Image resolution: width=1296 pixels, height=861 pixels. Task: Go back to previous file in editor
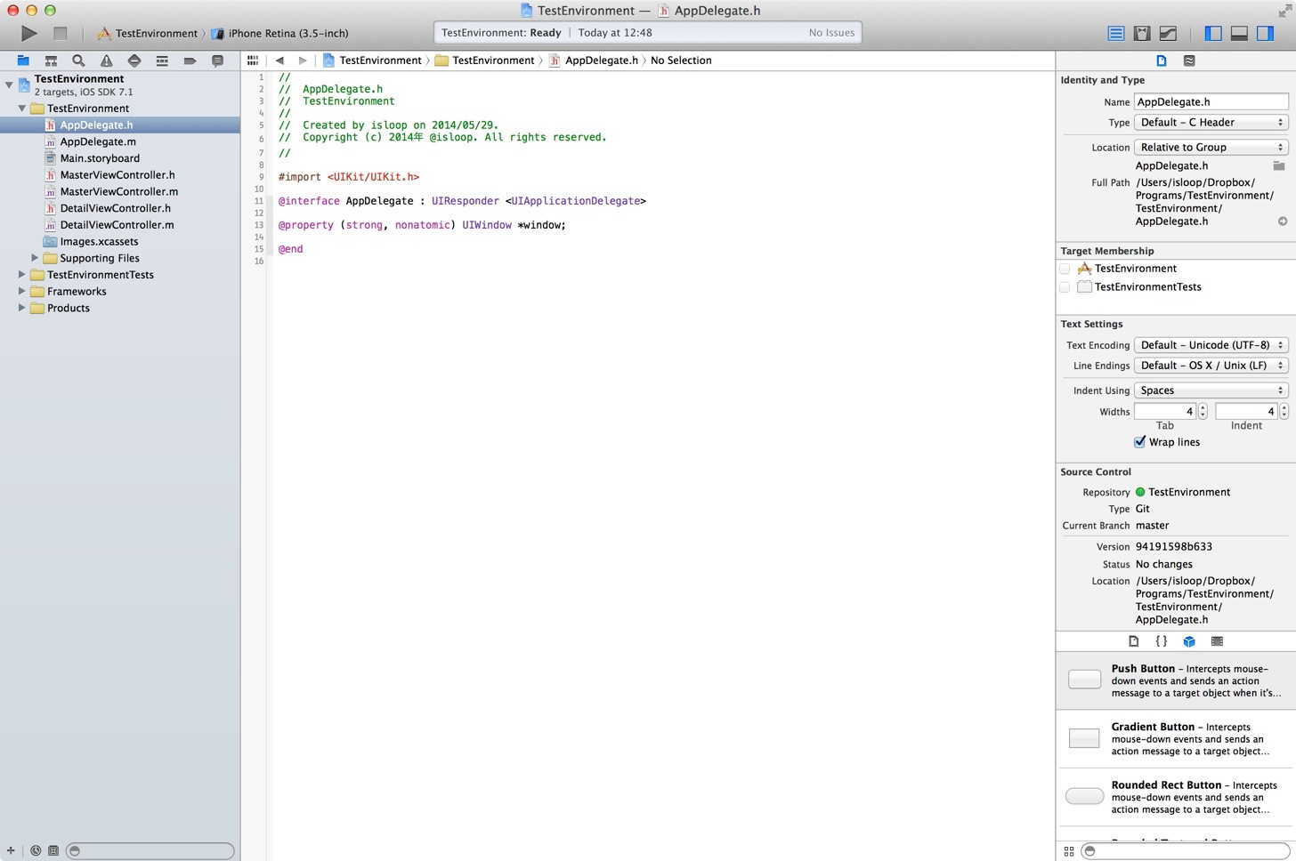point(279,60)
